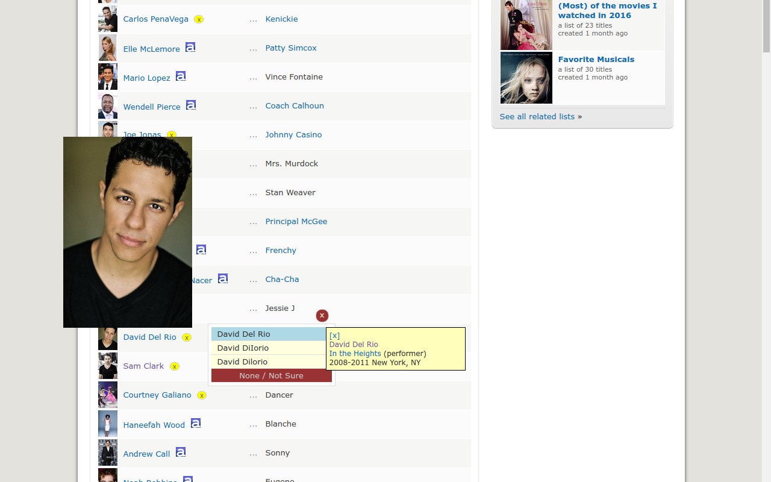Open the Cha-Cha character link

coord(282,280)
